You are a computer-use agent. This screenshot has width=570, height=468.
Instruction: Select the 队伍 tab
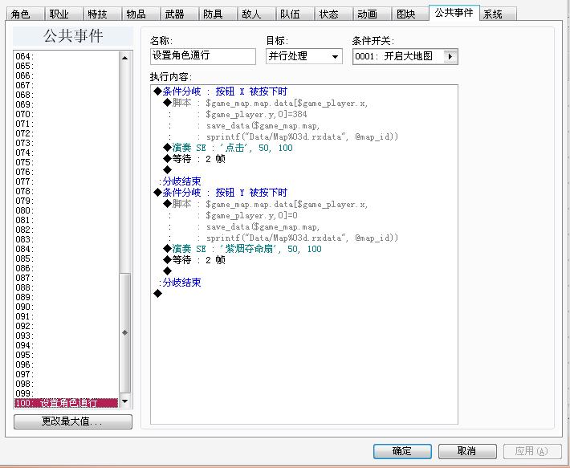pyautogui.click(x=295, y=14)
